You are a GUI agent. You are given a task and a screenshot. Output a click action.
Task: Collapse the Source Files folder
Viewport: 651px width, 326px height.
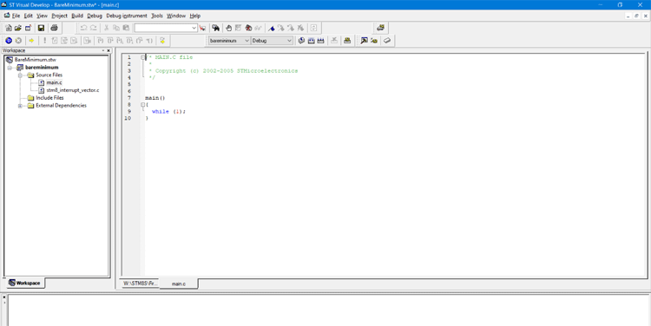pos(20,75)
